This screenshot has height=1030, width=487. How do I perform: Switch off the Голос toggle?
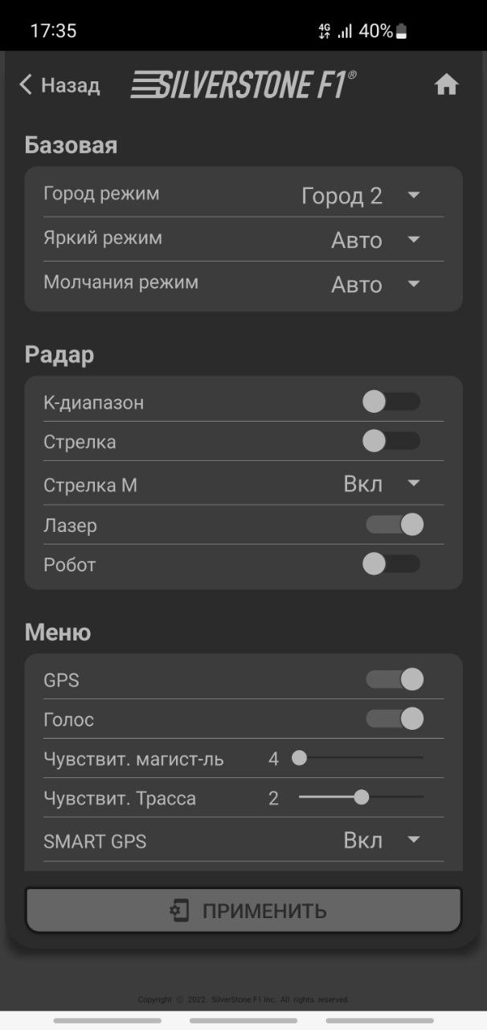pos(394,719)
